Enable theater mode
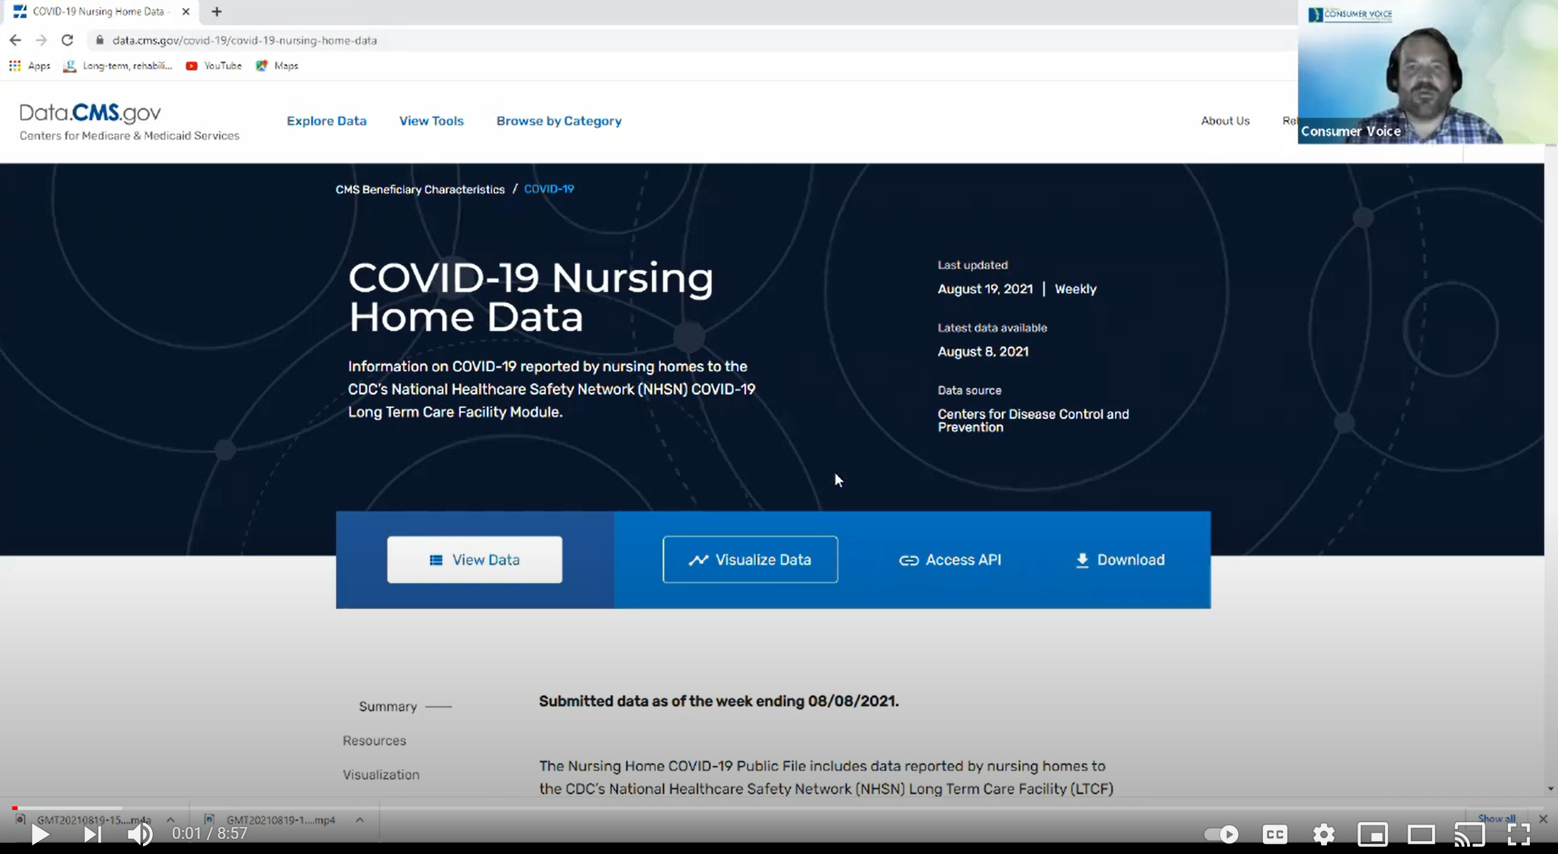1558x854 pixels. (x=1421, y=834)
